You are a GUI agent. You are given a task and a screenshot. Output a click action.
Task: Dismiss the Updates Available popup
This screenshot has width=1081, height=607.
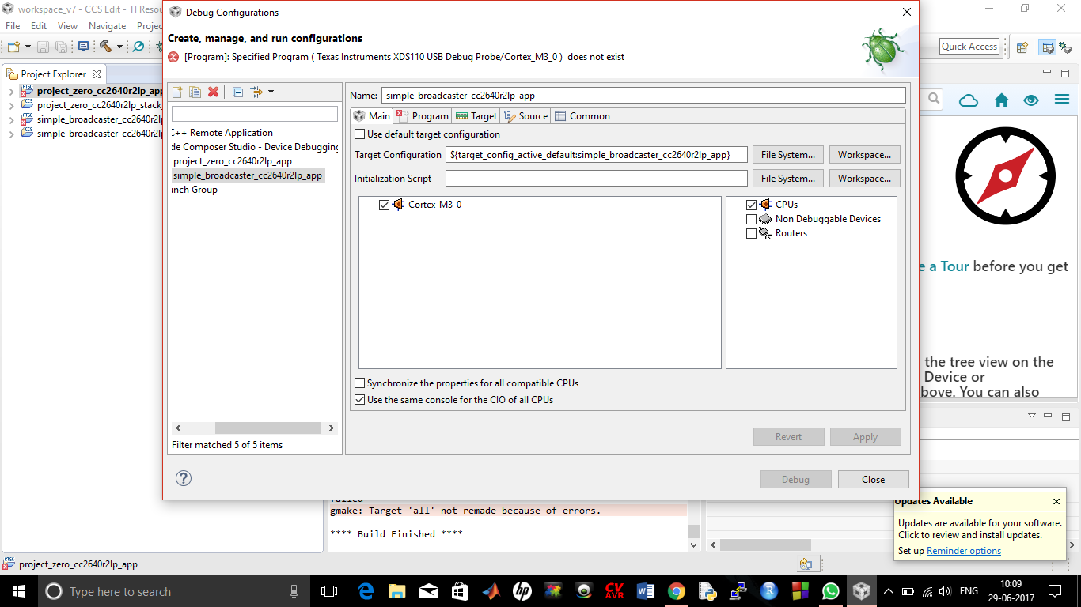[x=1056, y=501]
